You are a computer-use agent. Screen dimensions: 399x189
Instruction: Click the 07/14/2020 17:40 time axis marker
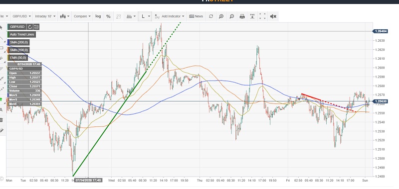tap(88, 181)
